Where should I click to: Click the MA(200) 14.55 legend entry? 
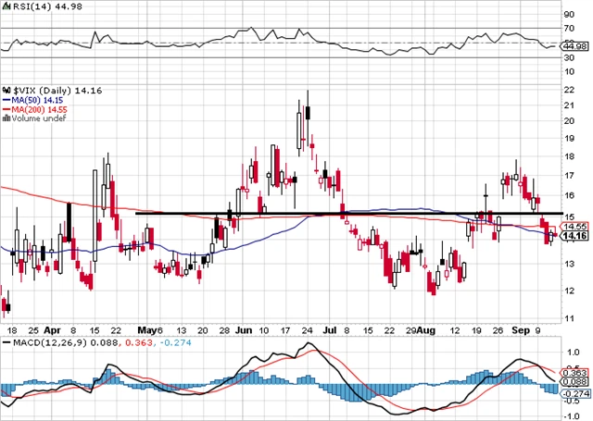38,109
